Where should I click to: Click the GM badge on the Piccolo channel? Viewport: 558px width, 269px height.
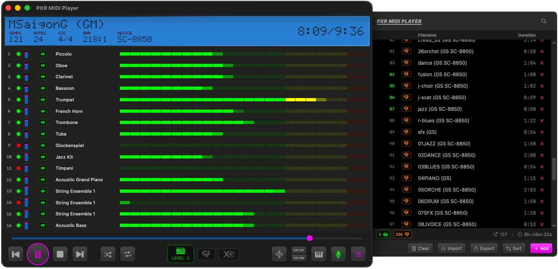pos(42,54)
